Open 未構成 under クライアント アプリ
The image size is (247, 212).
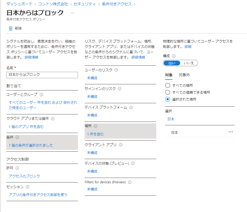[x=92, y=153]
